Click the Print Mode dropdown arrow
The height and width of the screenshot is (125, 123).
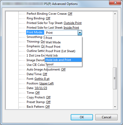(80, 33)
